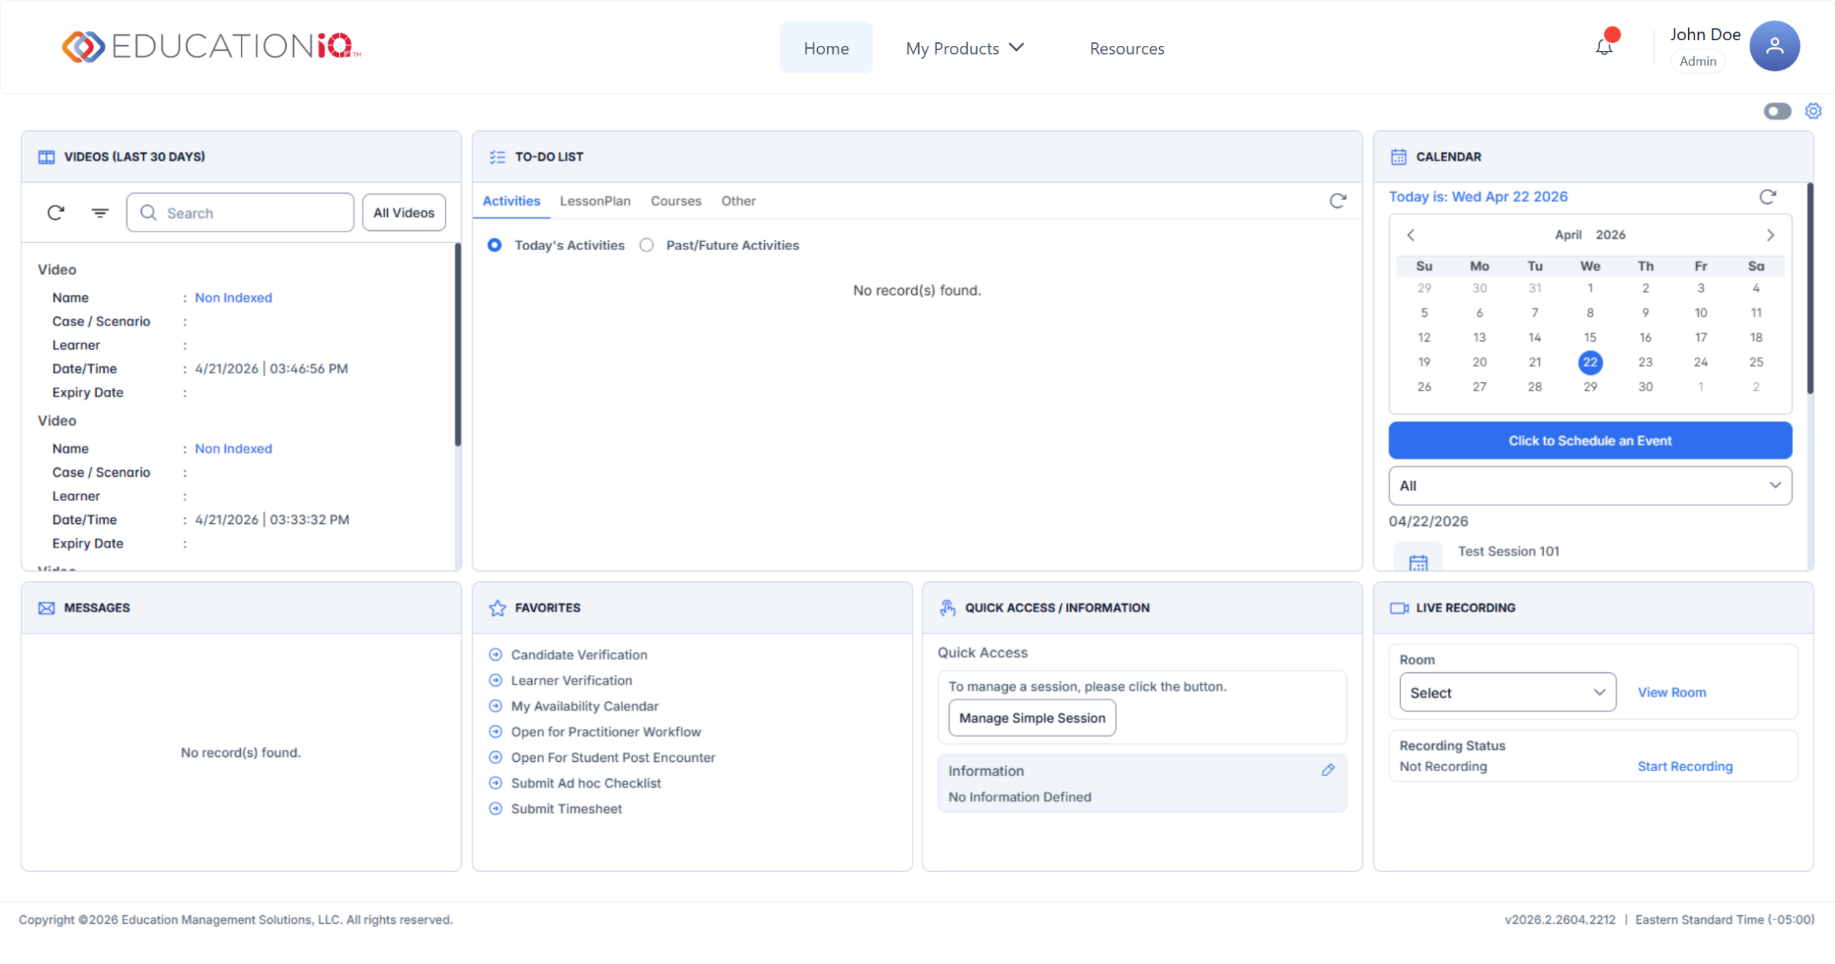Expand the My Products menu
This screenshot has width=1835, height=964.
pos(965,48)
